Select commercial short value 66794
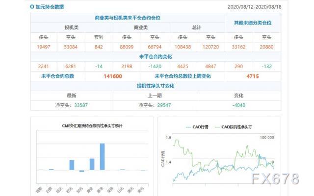Image resolution: width=314 pixels, height=196 pixels. click(155, 47)
